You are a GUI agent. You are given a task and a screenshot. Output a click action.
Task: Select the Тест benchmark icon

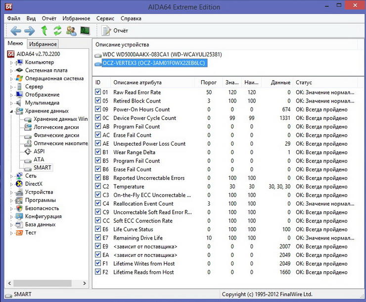coord(19,233)
